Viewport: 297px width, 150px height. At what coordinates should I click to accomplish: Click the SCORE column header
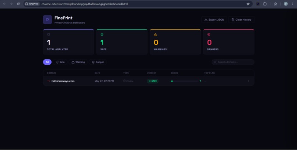(x=174, y=73)
